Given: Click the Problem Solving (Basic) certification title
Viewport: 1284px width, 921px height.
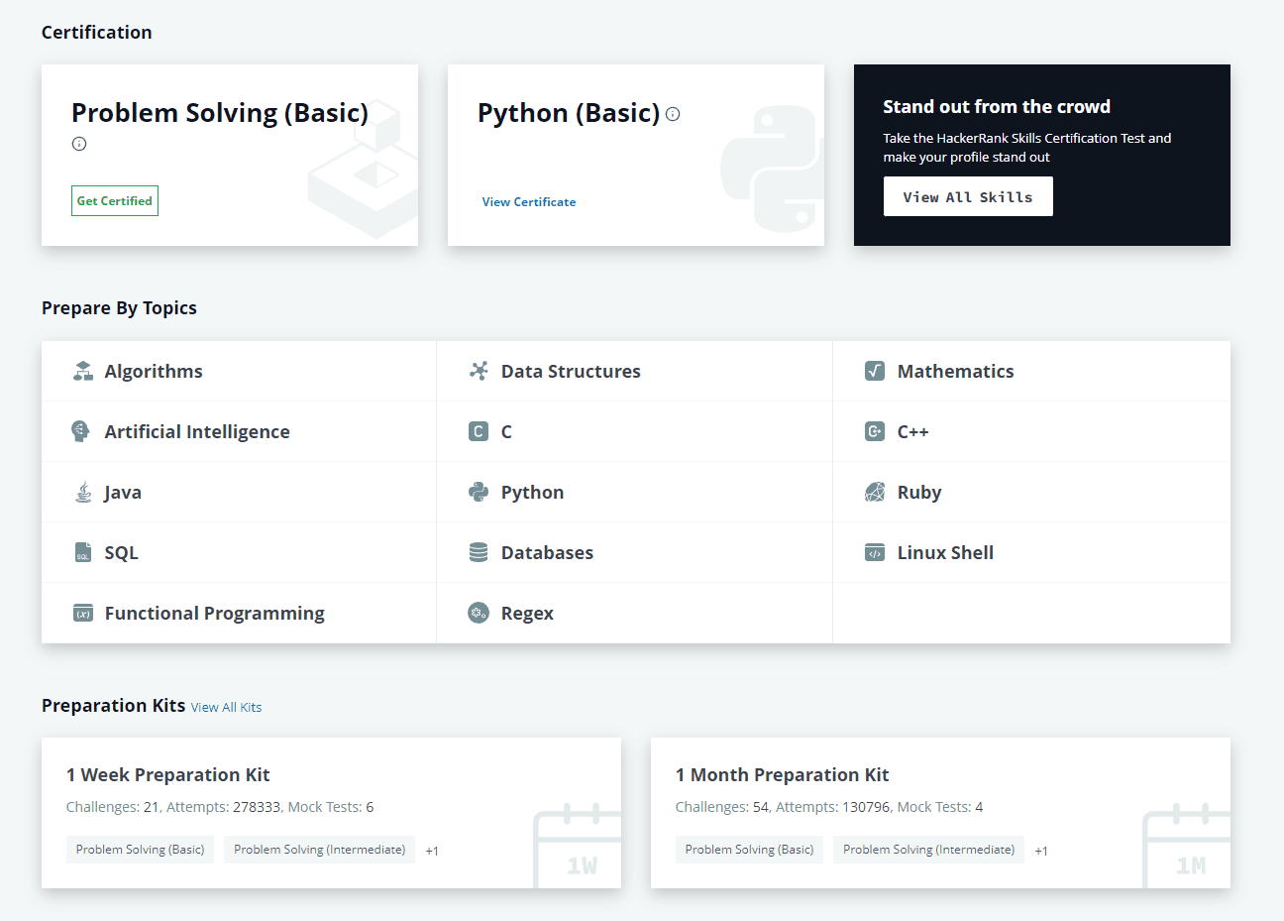Looking at the screenshot, I should click(220, 112).
